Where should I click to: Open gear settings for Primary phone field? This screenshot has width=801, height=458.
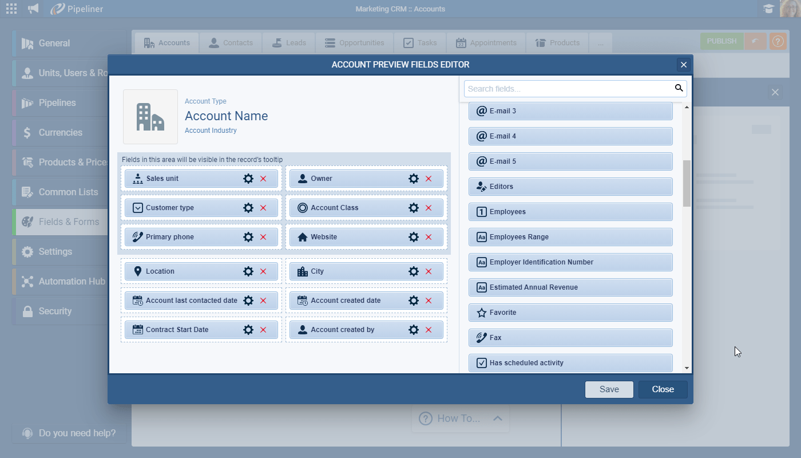point(248,237)
